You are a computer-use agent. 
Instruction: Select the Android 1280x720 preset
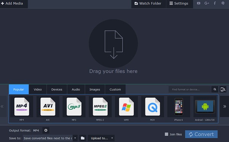pyautogui.click(x=205, y=106)
